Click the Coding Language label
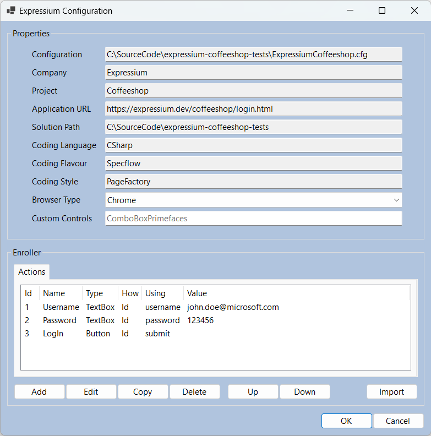This screenshot has height=436, width=431. tap(64, 145)
